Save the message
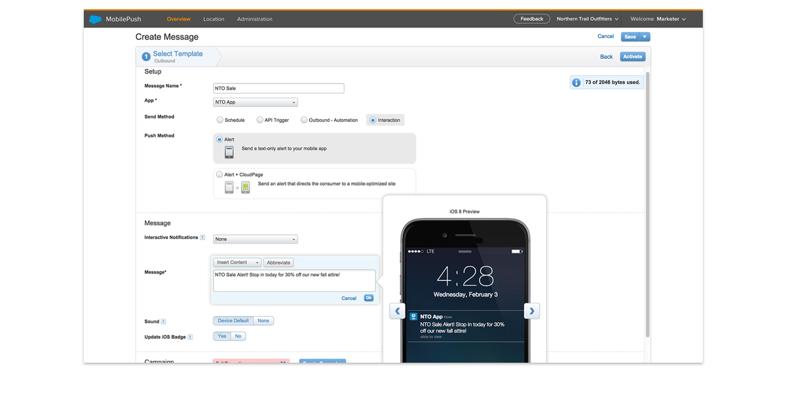This screenshot has height=419, width=786. coord(630,37)
